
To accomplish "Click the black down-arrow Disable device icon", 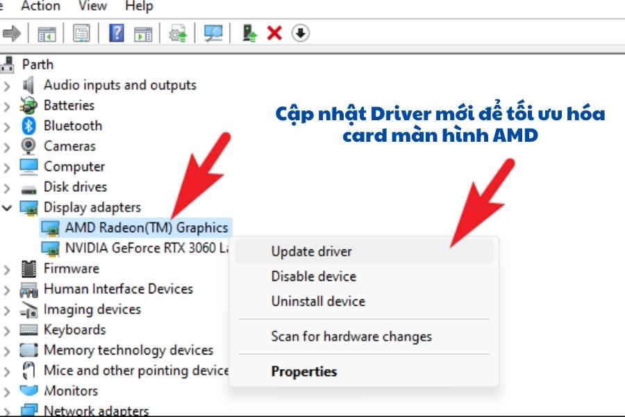I will pos(300,33).
